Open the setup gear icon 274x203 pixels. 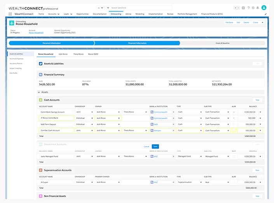click(x=253, y=8)
